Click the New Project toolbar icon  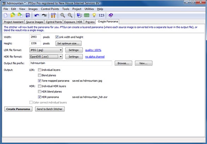[6, 15]
